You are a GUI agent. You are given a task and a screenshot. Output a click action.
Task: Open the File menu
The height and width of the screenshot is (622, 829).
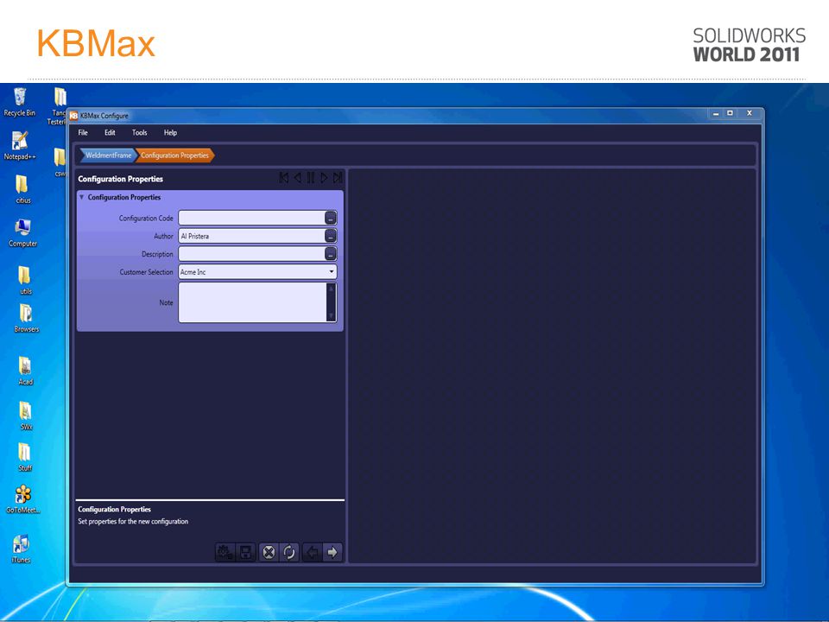pos(83,133)
